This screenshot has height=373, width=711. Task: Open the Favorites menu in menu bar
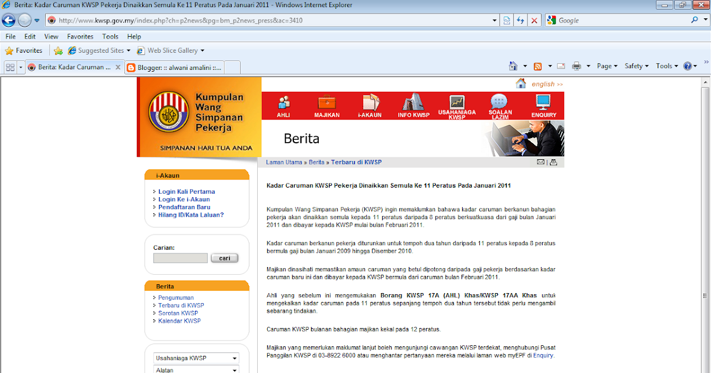click(x=80, y=37)
